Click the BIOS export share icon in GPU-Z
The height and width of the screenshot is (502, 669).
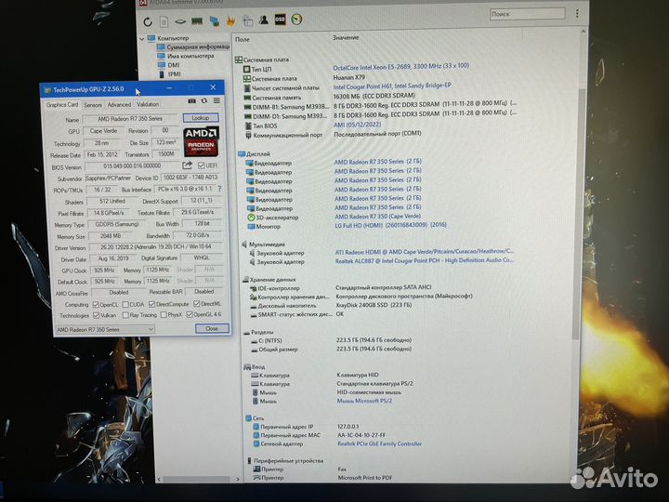[188, 165]
